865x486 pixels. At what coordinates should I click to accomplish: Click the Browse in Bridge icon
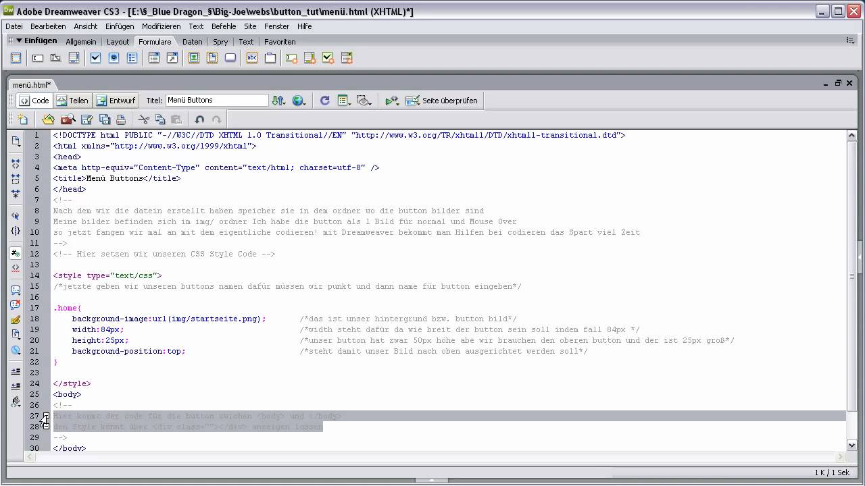click(x=68, y=119)
